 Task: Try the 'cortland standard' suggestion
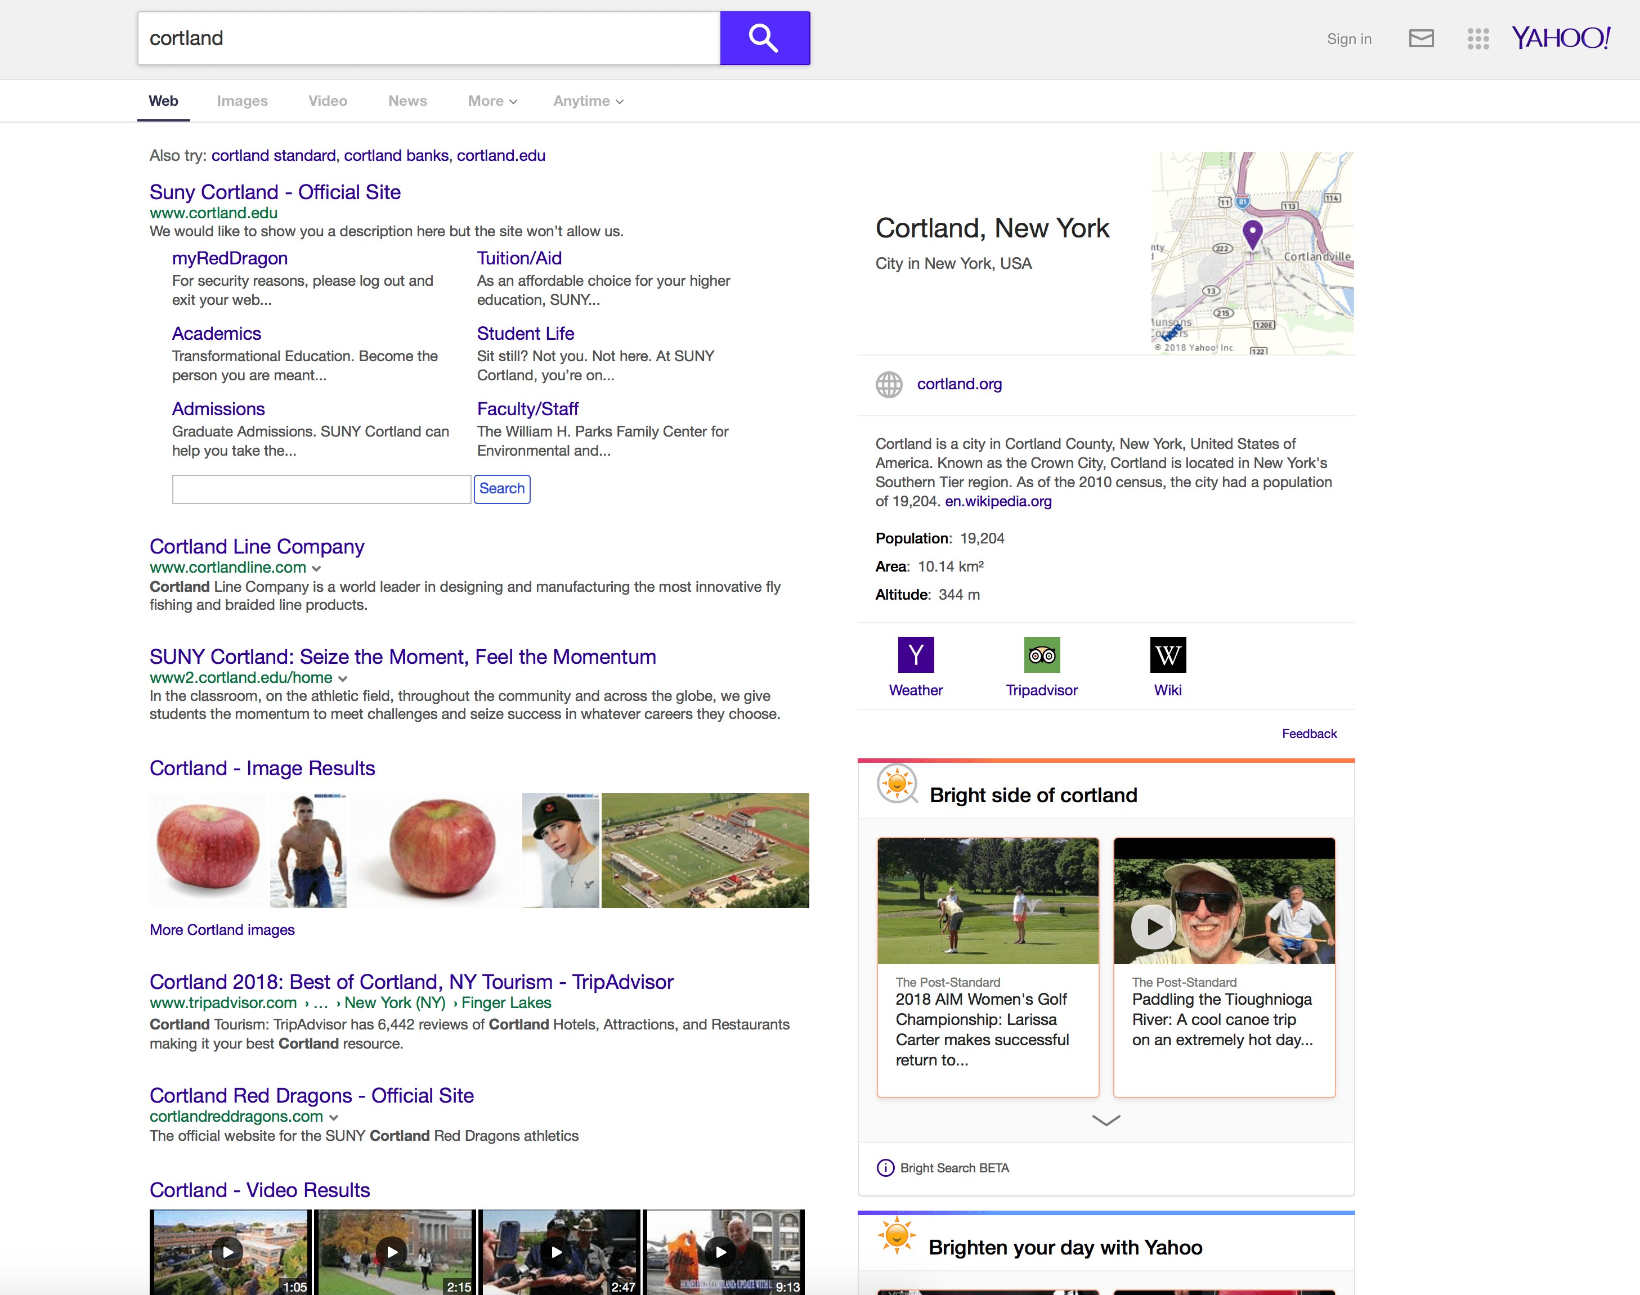point(273,155)
